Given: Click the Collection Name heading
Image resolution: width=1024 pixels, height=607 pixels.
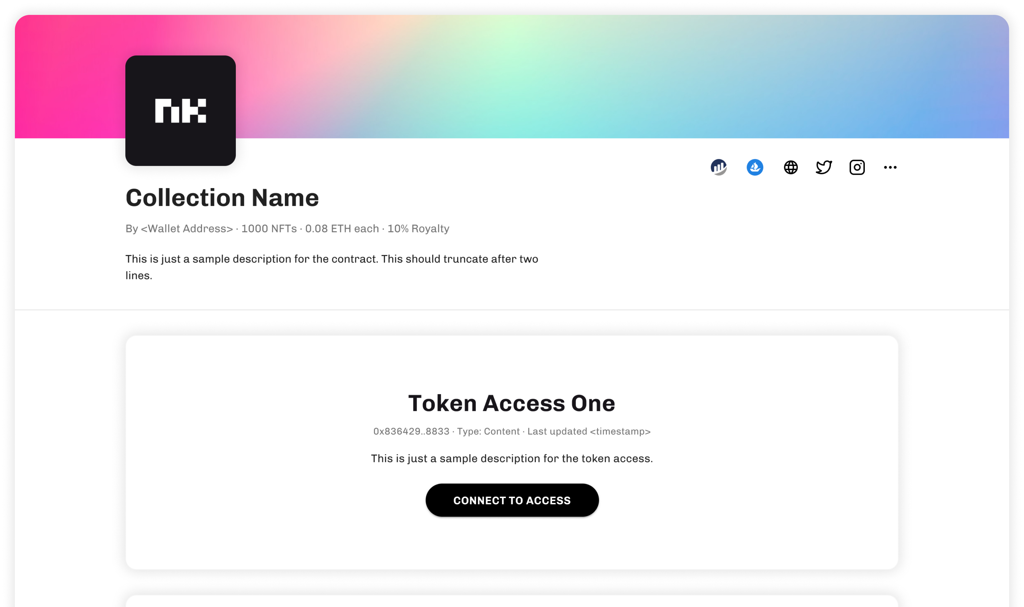Looking at the screenshot, I should pyautogui.click(x=222, y=198).
